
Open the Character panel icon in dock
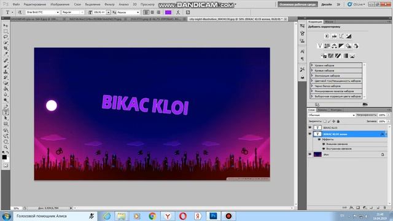(x=302, y=52)
